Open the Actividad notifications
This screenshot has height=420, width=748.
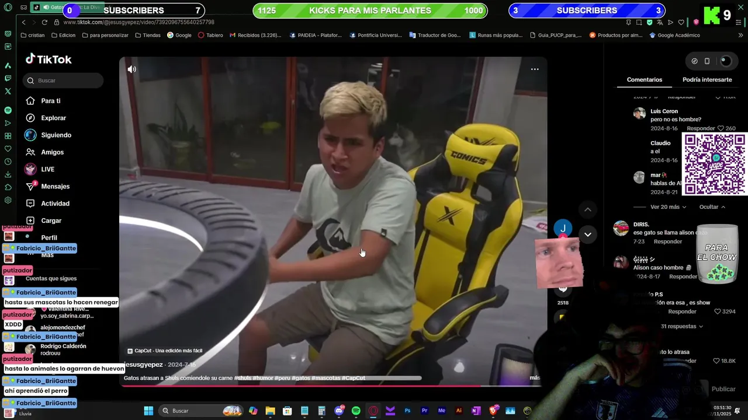pyautogui.click(x=55, y=204)
